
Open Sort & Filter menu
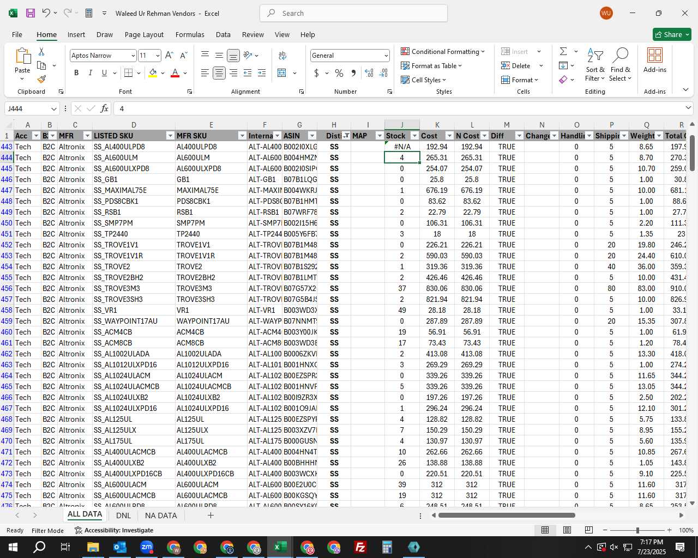point(595,65)
